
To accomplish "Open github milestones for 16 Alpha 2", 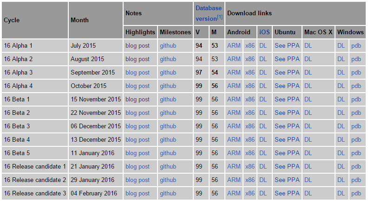I will (x=168, y=59).
